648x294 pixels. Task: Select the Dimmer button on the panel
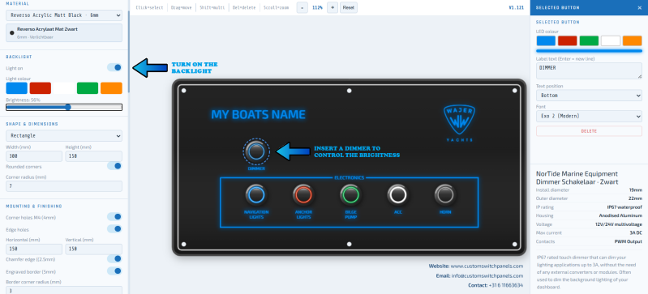[256, 151]
